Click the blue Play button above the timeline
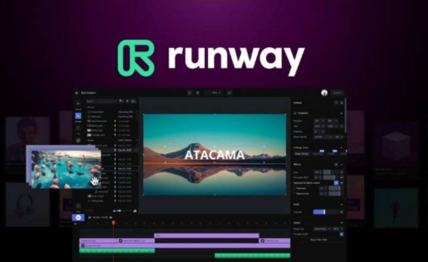428x262 pixels. tap(78, 218)
